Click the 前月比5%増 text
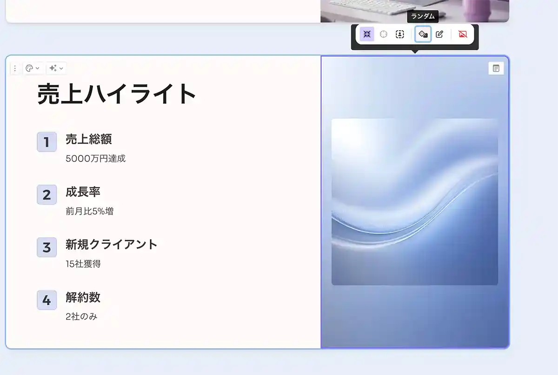Viewport: 558px width, 375px height. [90, 211]
